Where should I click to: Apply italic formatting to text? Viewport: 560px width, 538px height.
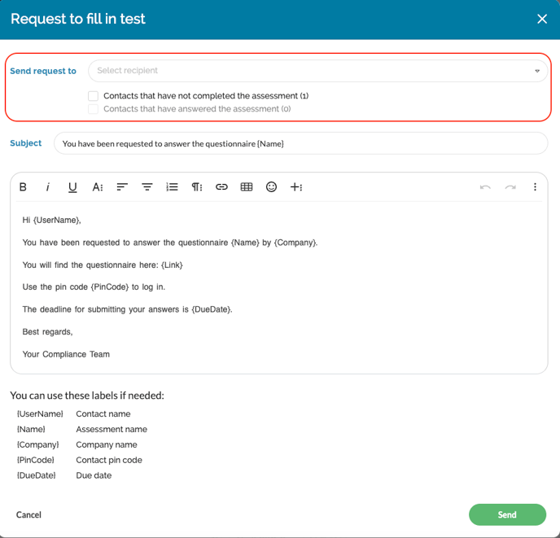pos(48,187)
